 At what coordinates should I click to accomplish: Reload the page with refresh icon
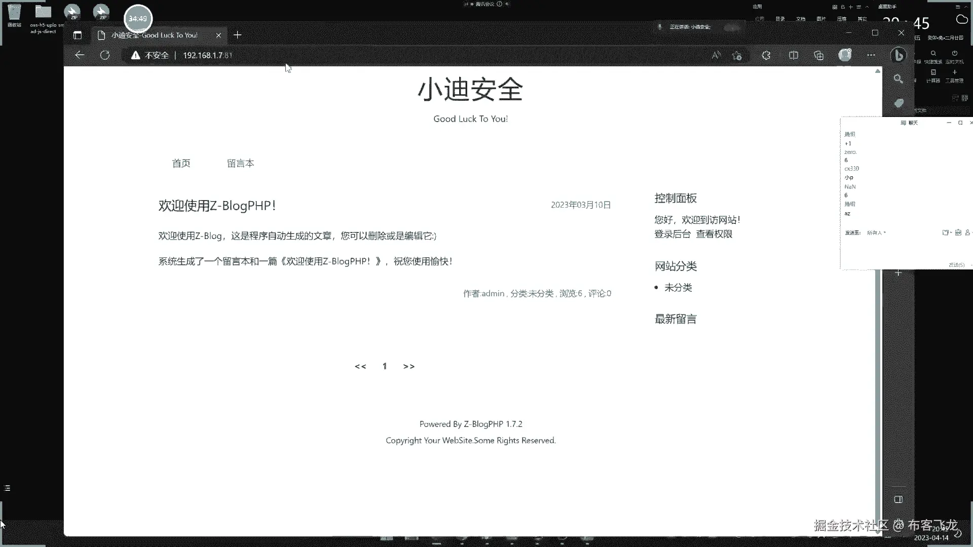pos(105,55)
